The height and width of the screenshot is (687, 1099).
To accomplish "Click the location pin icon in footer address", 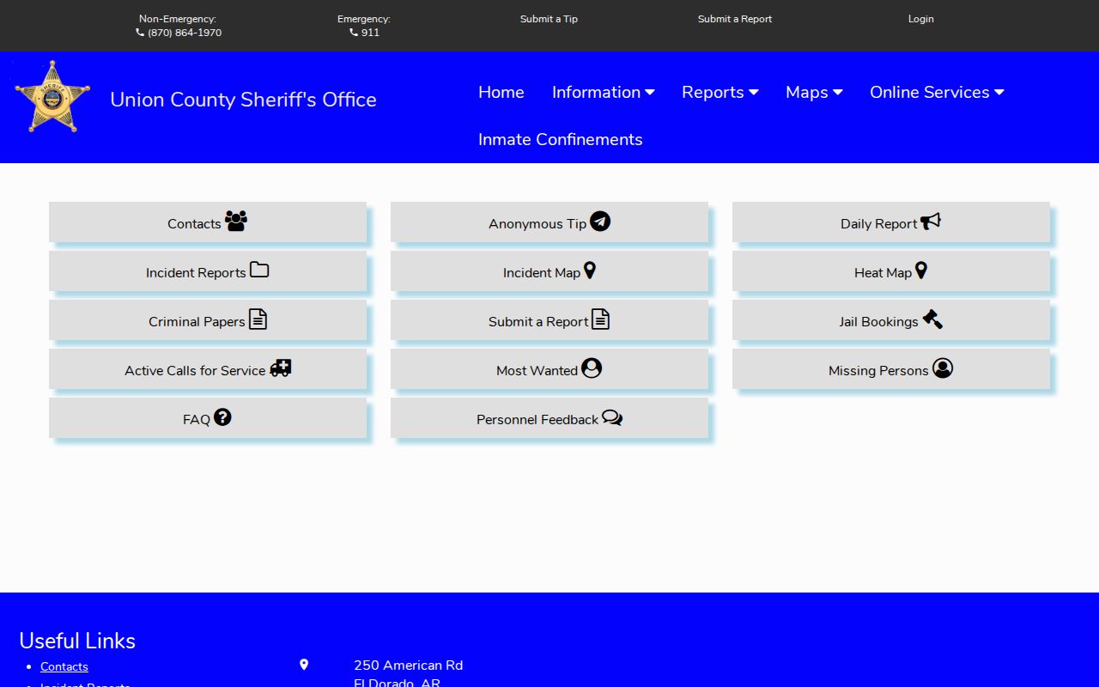I will pyautogui.click(x=303, y=665).
